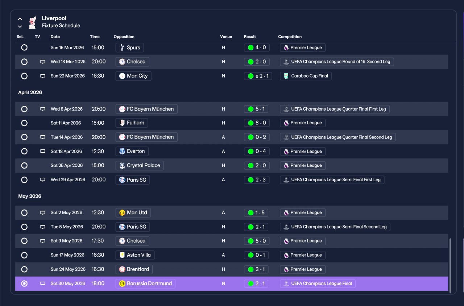
Task: Click the TV icon on Man Utd row
Action: [43, 212]
